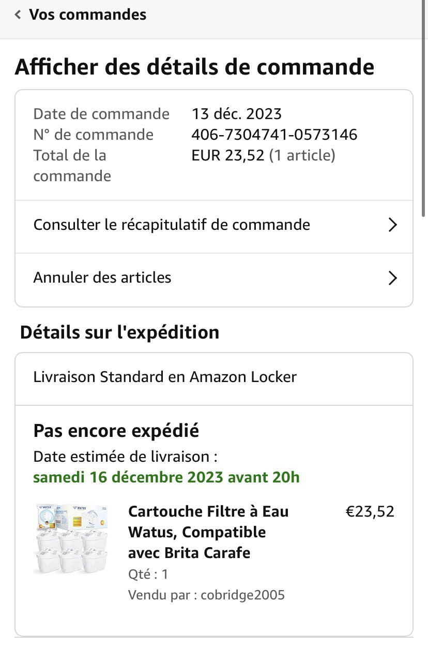This screenshot has width=428, height=645.
Task: Click the Détails sur l'expédition heading
Action: tap(119, 332)
